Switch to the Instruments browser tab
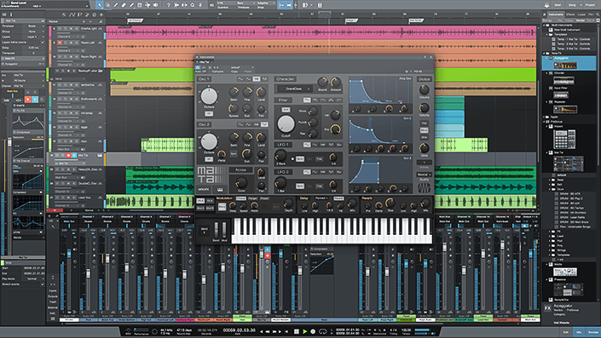 click(x=555, y=14)
